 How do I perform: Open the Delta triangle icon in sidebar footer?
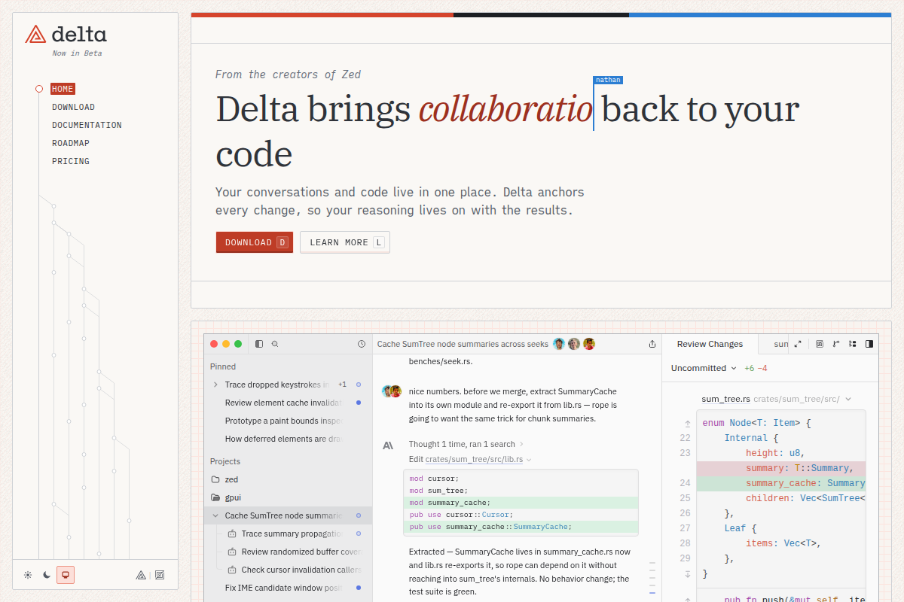point(141,575)
